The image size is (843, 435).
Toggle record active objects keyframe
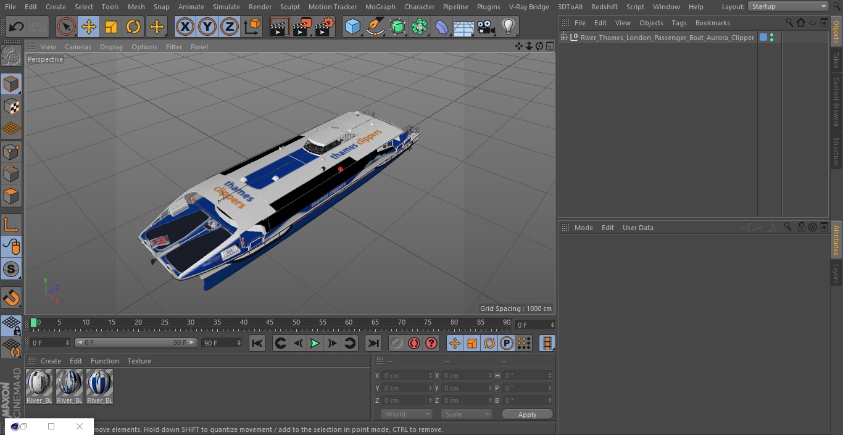point(396,343)
